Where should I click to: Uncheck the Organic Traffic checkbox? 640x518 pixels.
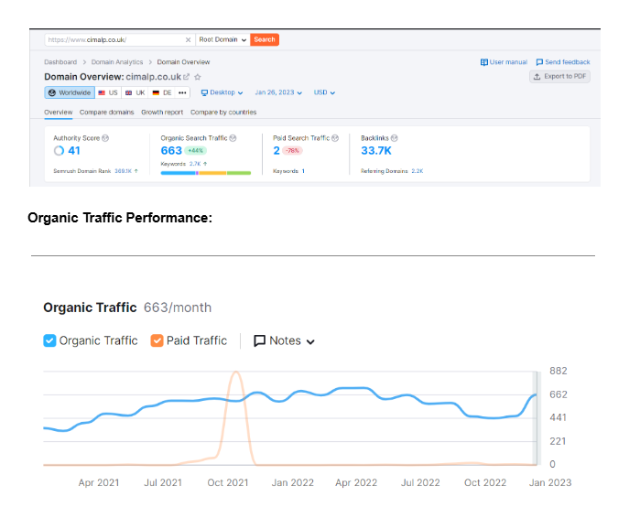[49, 340]
